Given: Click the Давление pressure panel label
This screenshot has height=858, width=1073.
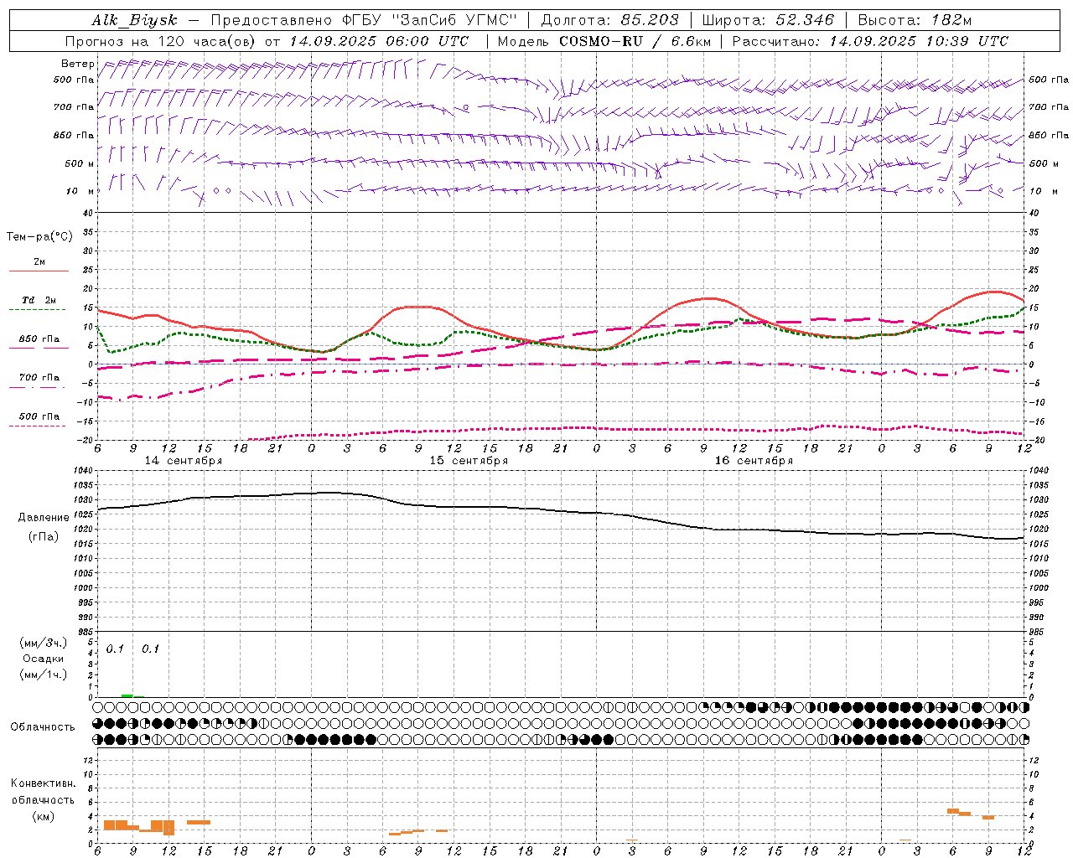Looking at the screenshot, I should (44, 518).
